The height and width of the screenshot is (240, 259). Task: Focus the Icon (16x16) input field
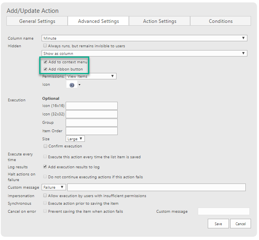pos(92,106)
